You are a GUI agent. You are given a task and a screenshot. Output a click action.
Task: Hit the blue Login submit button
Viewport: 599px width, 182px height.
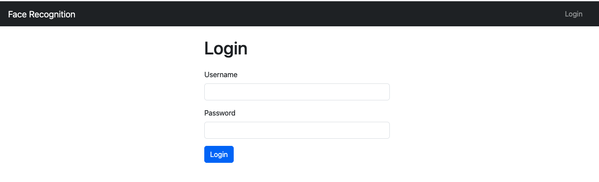point(219,154)
